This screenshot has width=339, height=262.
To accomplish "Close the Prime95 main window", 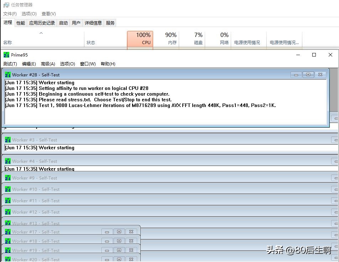I will (330, 55).
